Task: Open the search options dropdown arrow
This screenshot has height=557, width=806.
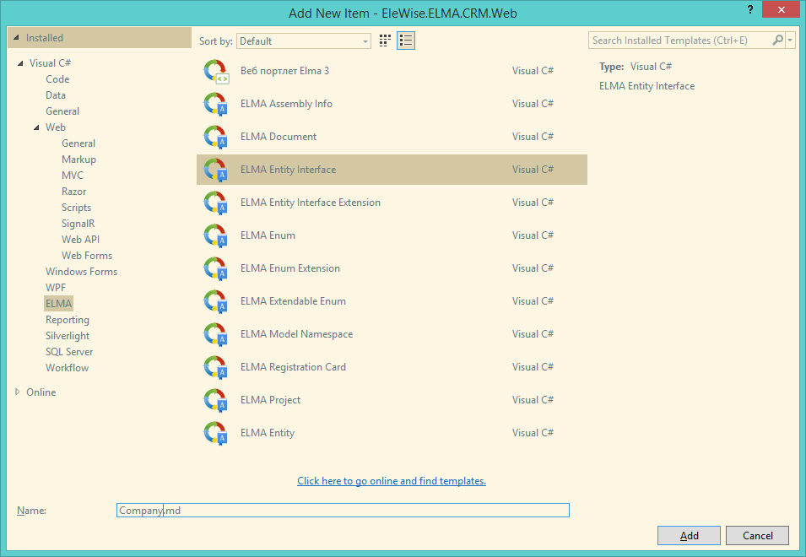Action: click(790, 40)
